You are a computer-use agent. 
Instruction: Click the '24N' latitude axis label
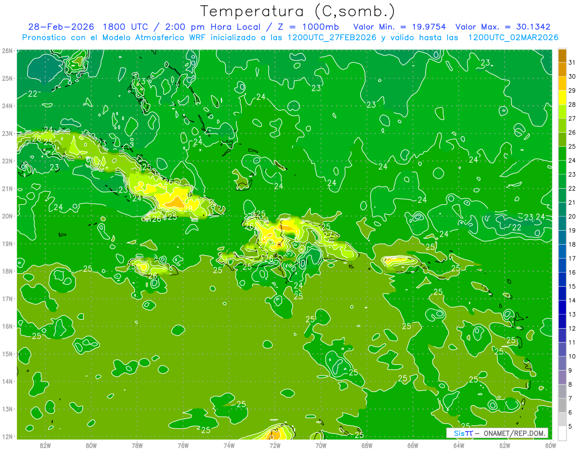(7, 106)
